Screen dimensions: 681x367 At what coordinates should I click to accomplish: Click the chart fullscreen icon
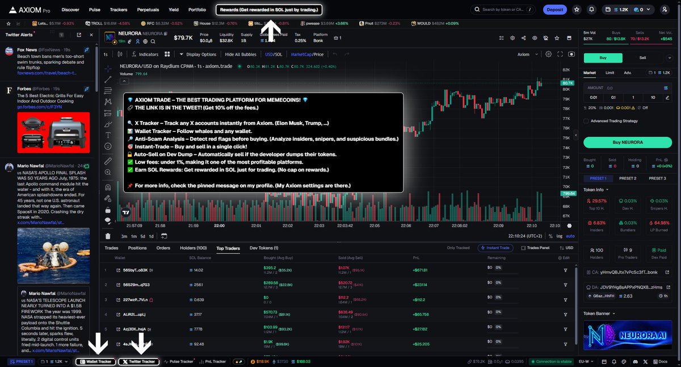click(x=560, y=54)
